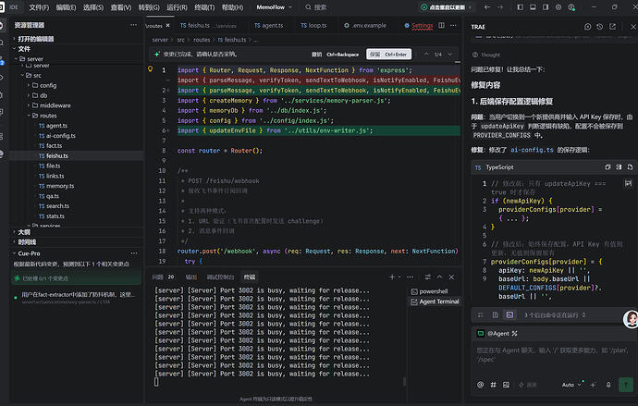Open the Auto model selection dropdown
Viewport: 638px width, 406px height.
click(571, 385)
